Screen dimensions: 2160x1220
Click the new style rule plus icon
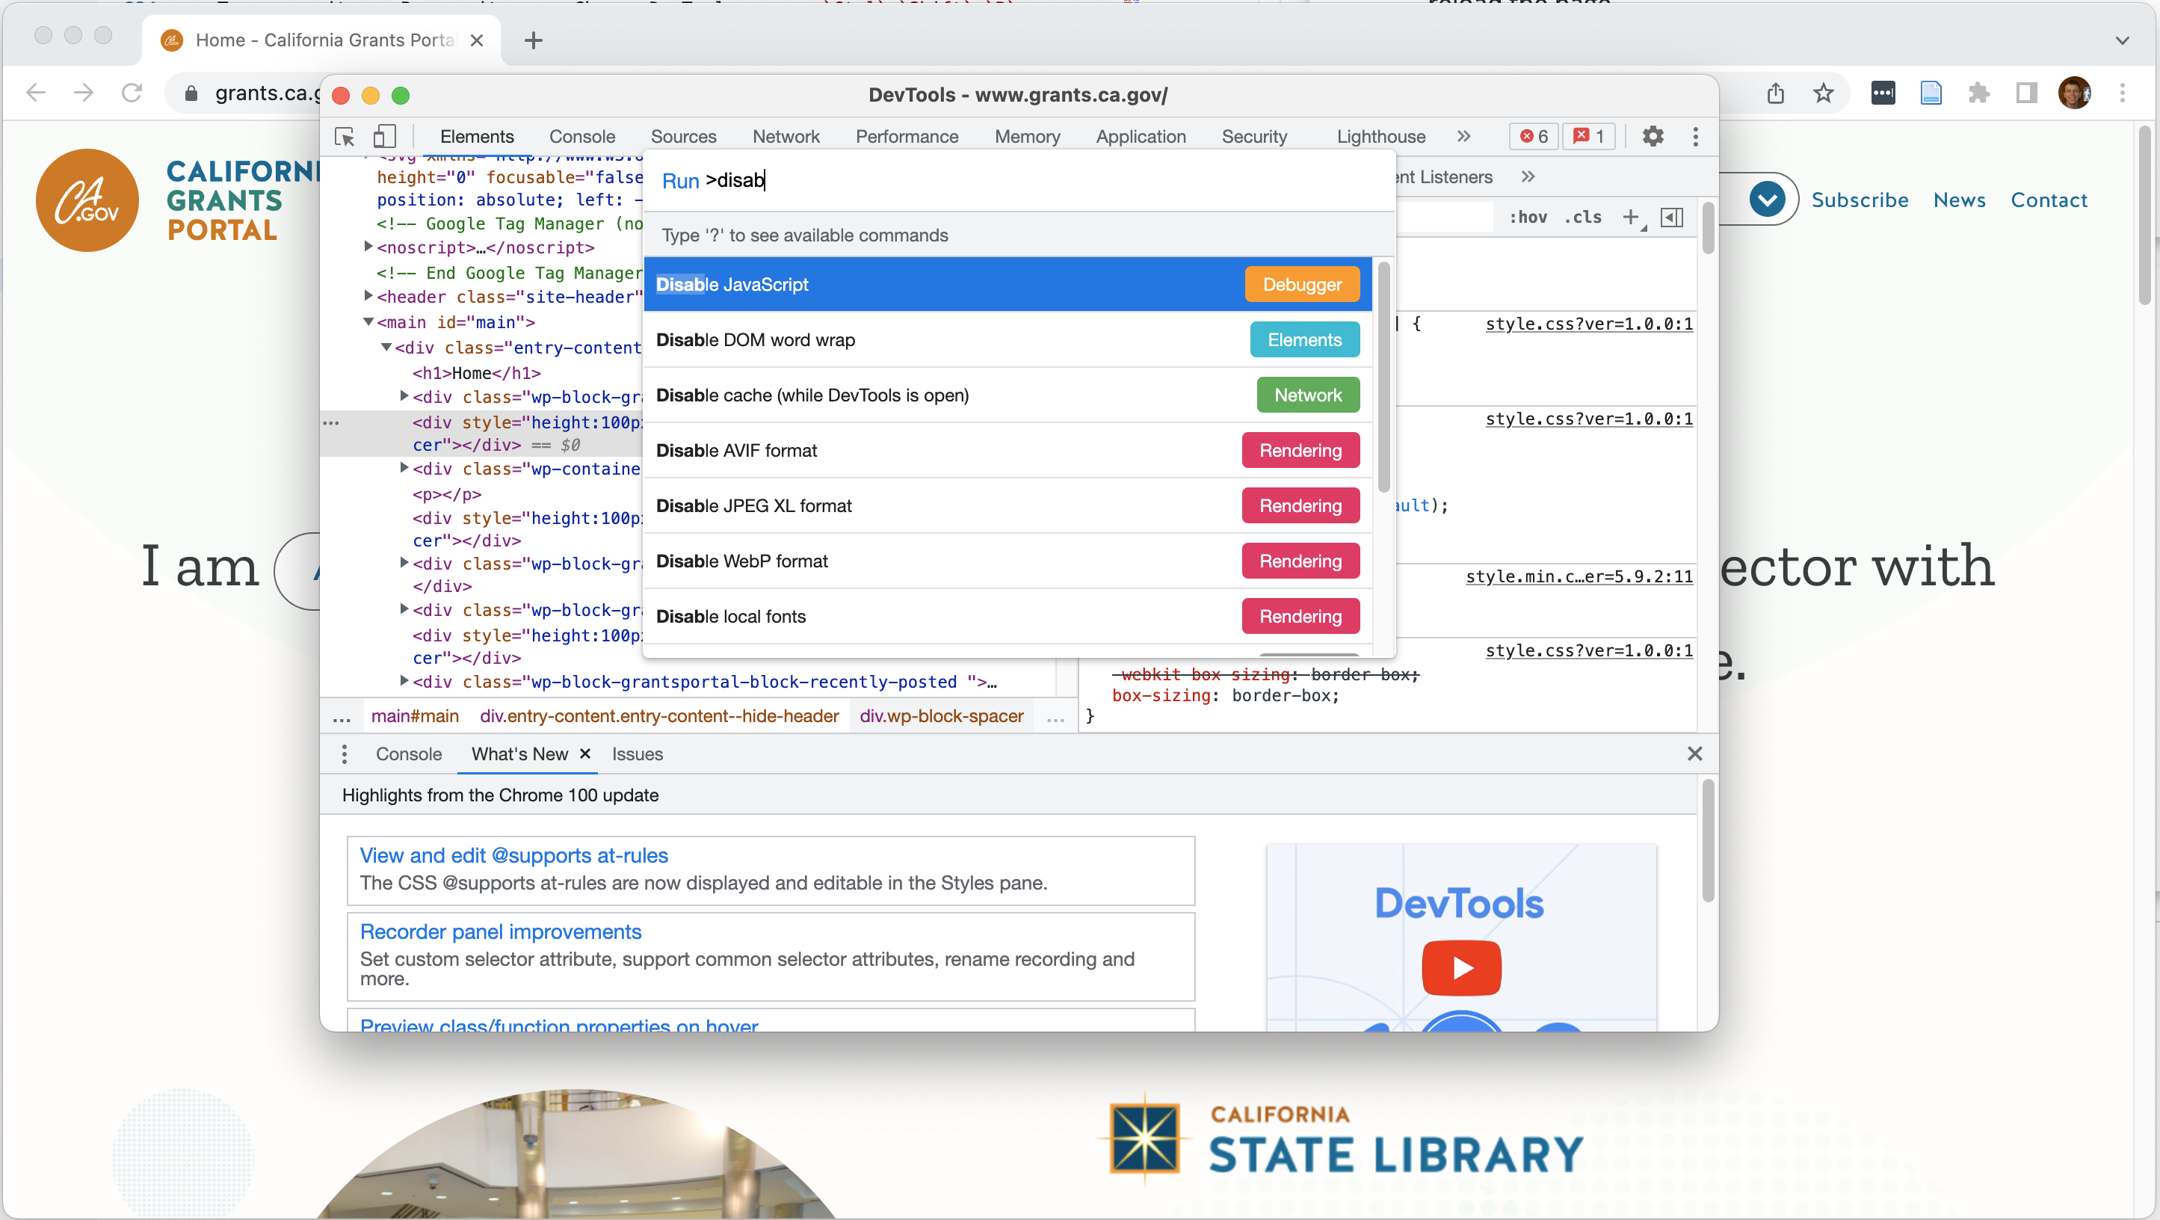coord(1630,218)
